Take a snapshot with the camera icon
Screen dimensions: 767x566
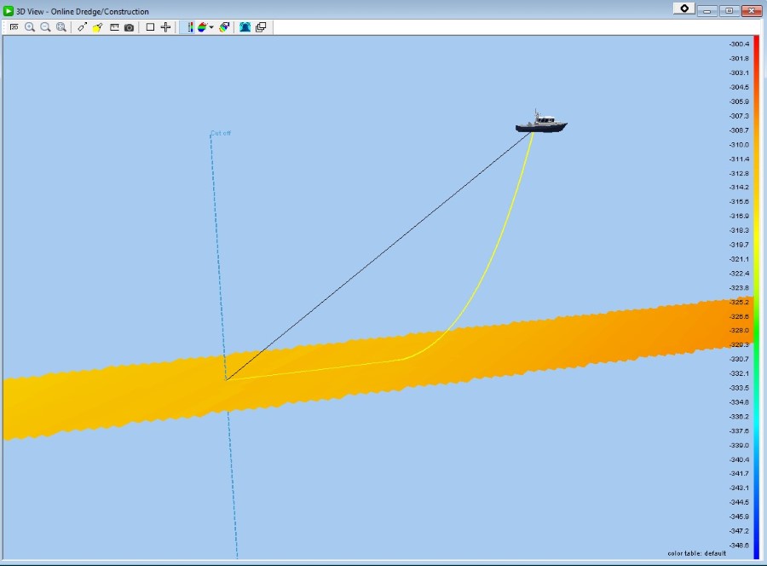130,27
